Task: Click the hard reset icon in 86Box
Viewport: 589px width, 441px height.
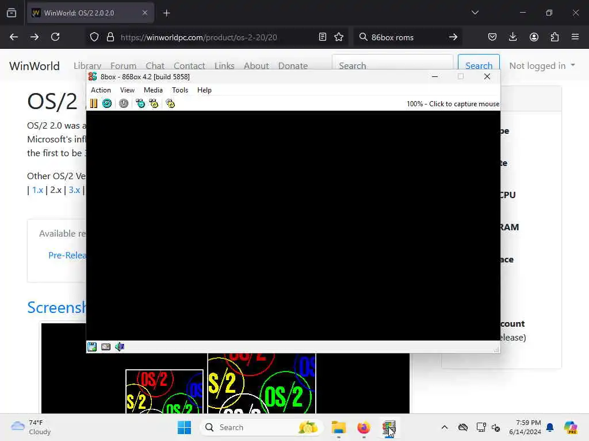Action: [107, 103]
